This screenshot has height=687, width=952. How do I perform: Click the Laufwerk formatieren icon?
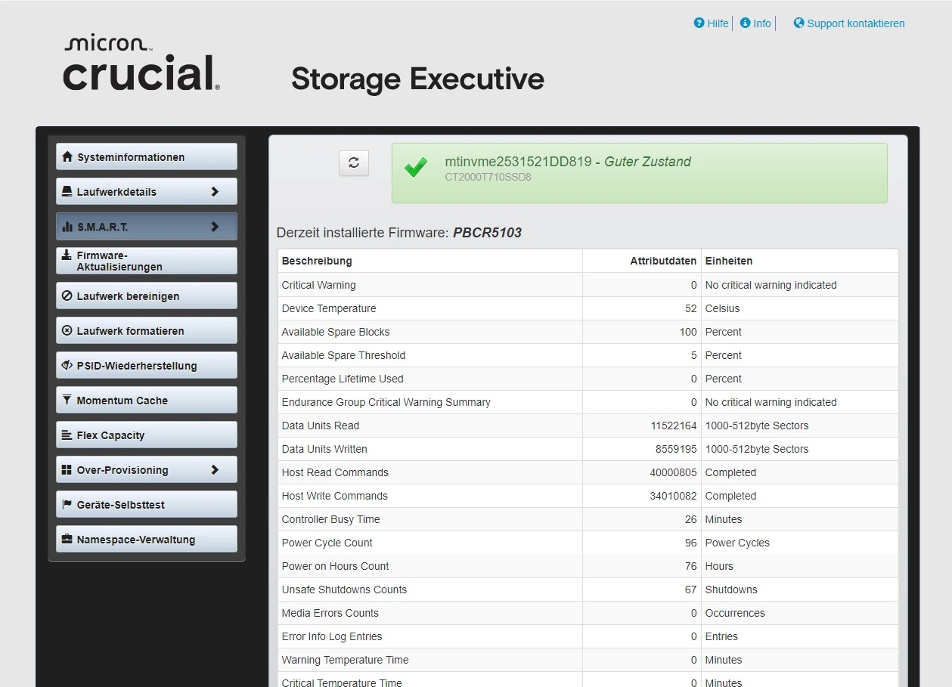point(67,331)
